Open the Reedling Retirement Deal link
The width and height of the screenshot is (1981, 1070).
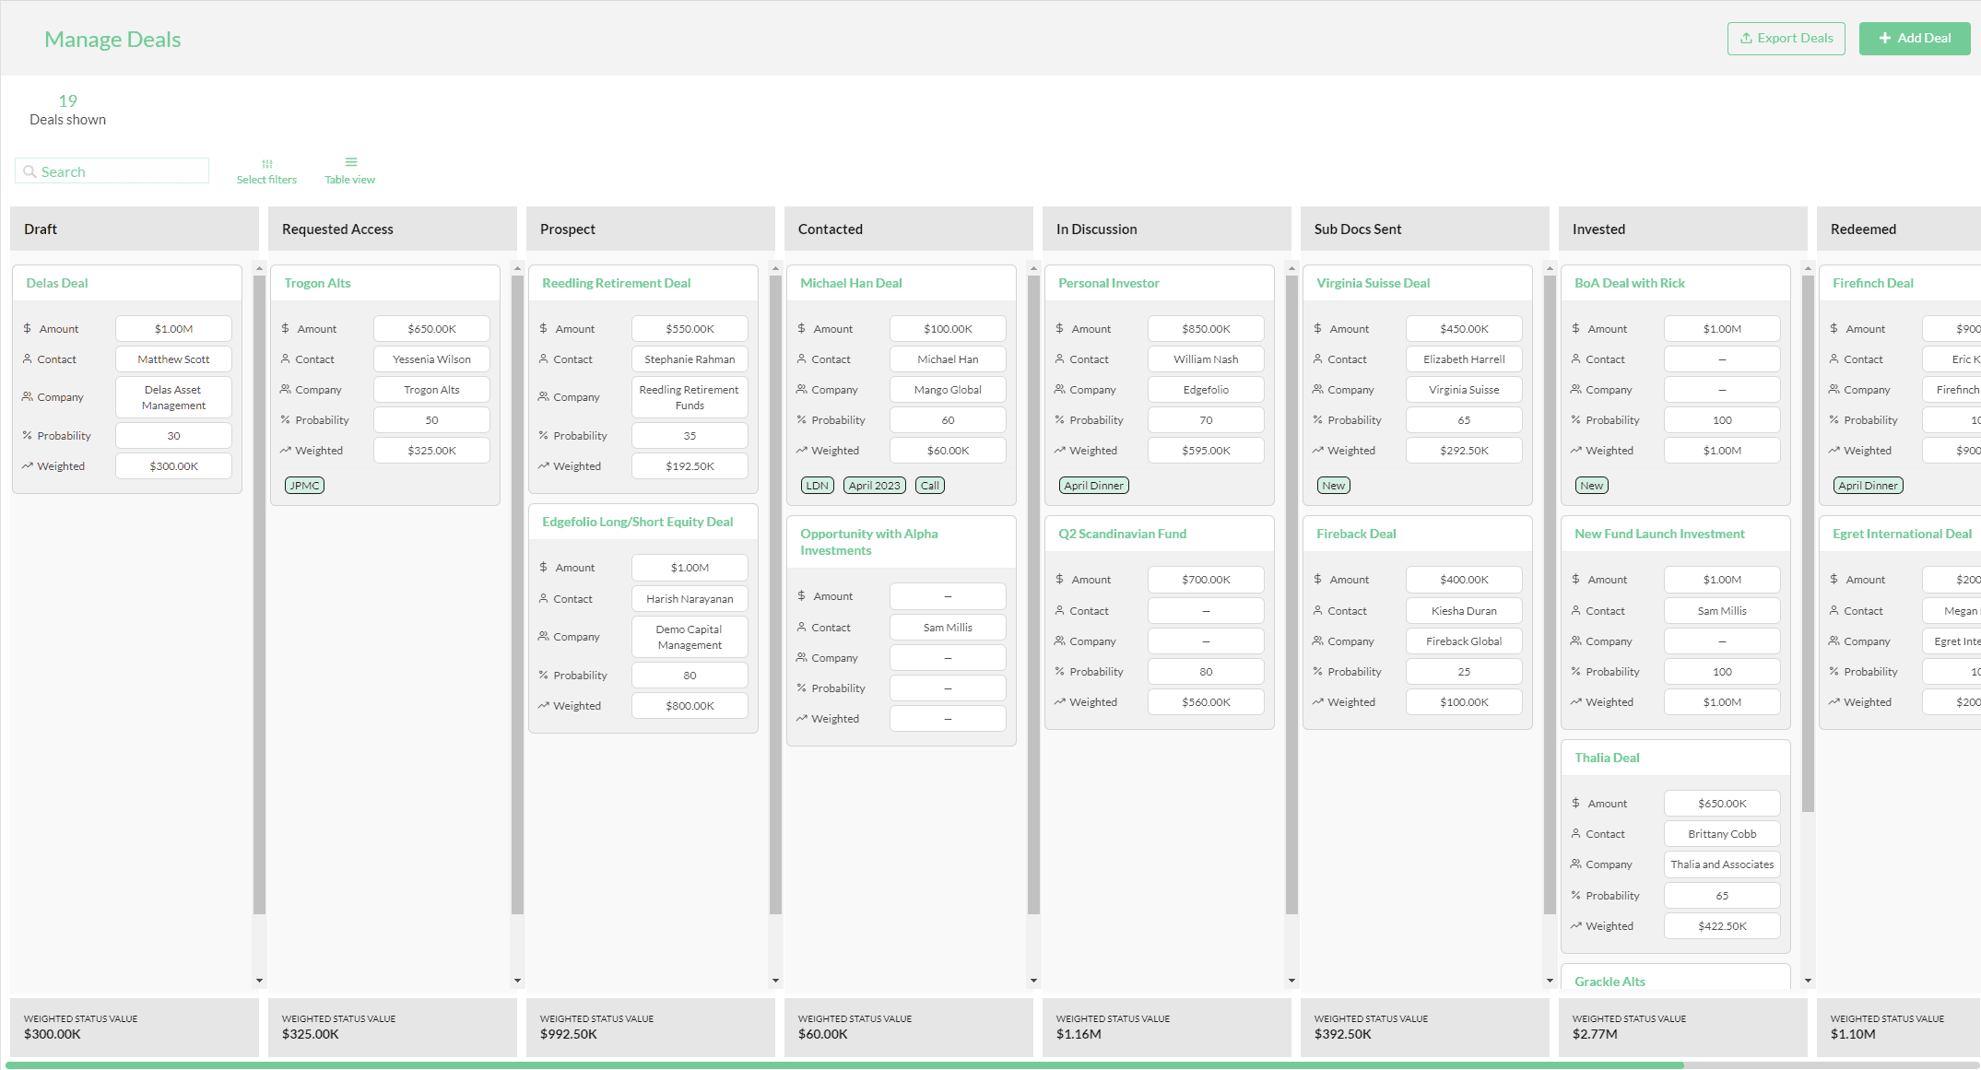point(616,283)
